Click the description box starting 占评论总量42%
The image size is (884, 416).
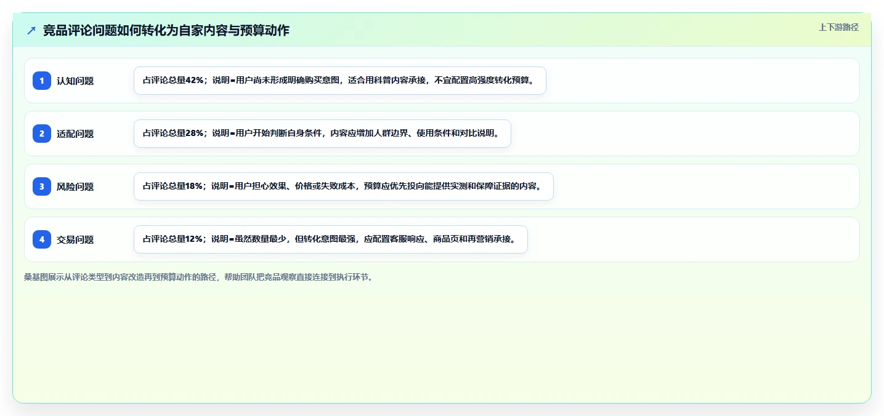340,81
